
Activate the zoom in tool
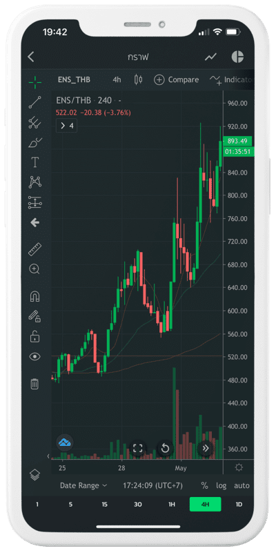pyautogui.click(x=34, y=269)
